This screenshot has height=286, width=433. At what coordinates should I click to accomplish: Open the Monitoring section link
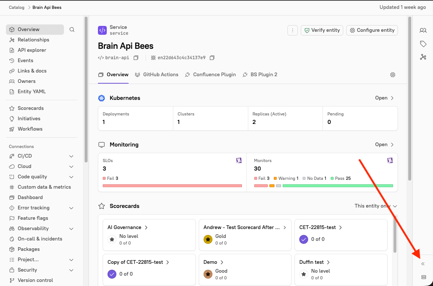(x=384, y=145)
